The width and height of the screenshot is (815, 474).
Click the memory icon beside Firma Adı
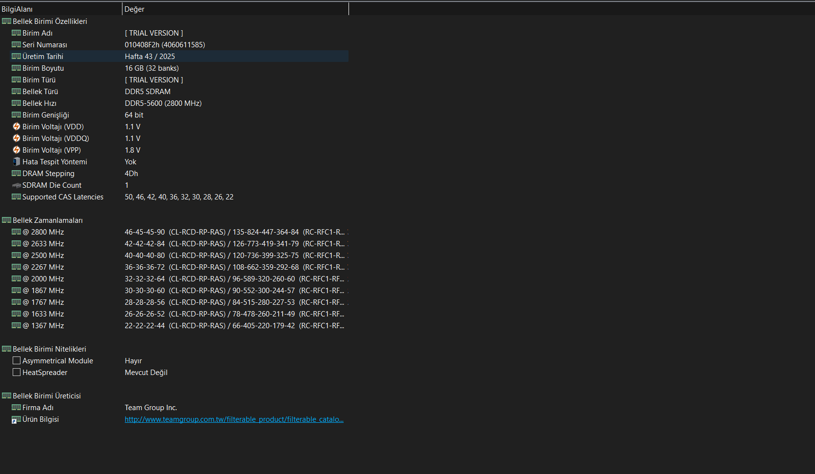point(16,408)
